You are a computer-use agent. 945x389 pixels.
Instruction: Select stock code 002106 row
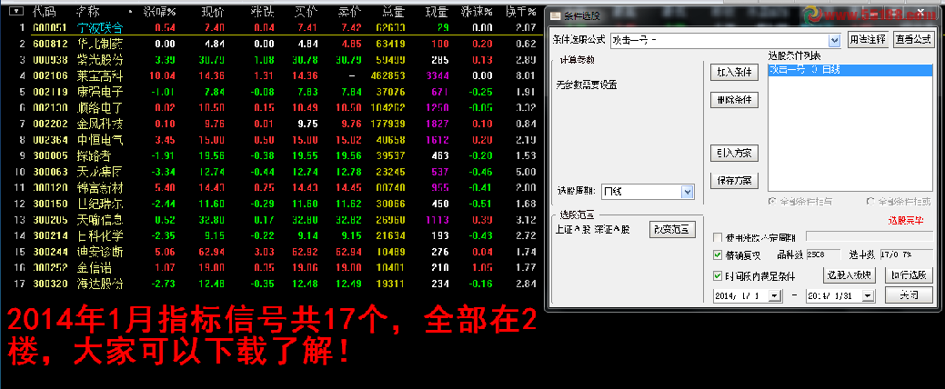pos(51,75)
